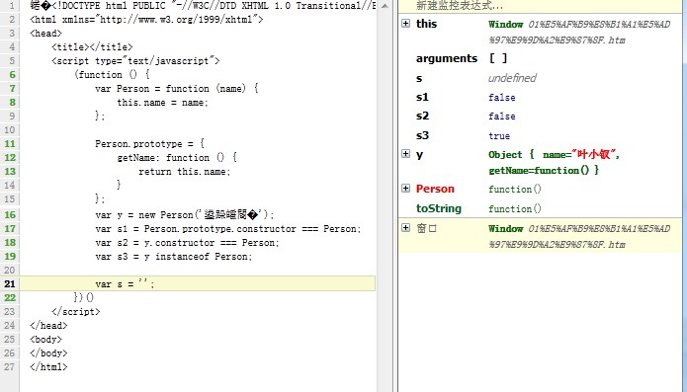This screenshot has width=687, height=392.
Task: Click the 'toString' variable name
Action: 439,208
